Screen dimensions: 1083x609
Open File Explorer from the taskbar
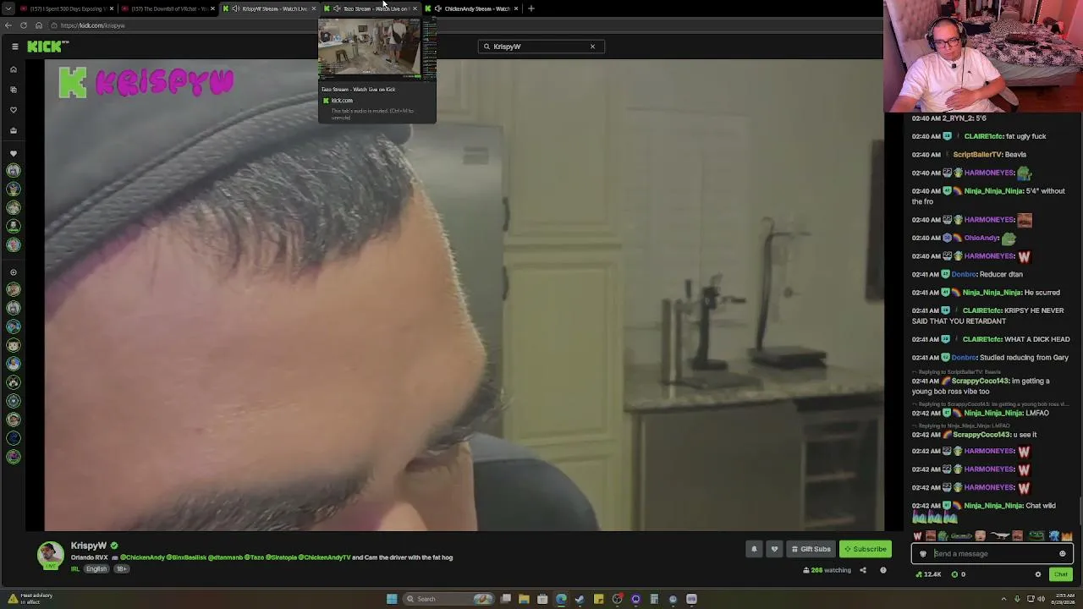pyautogui.click(x=524, y=599)
